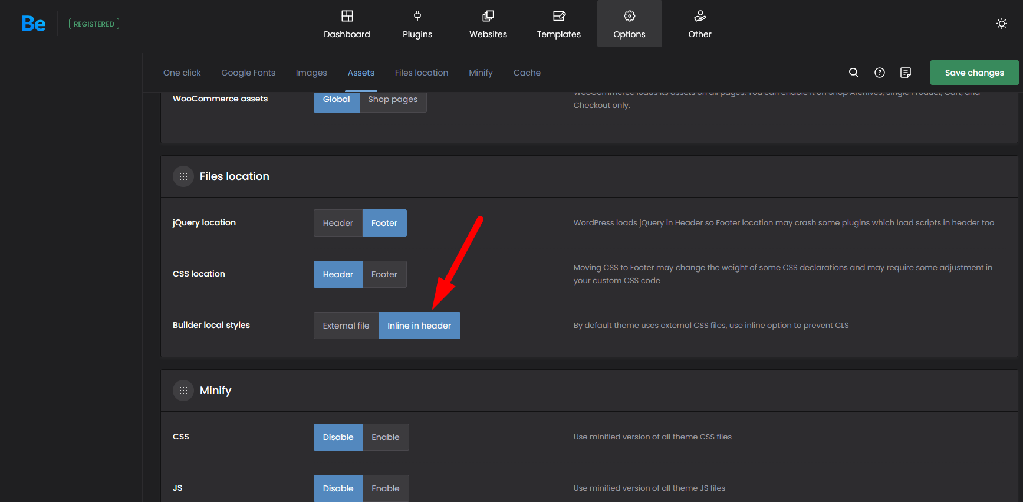Screen dimensions: 1023x502
Task: Switch to the Images tab
Action: (x=311, y=73)
